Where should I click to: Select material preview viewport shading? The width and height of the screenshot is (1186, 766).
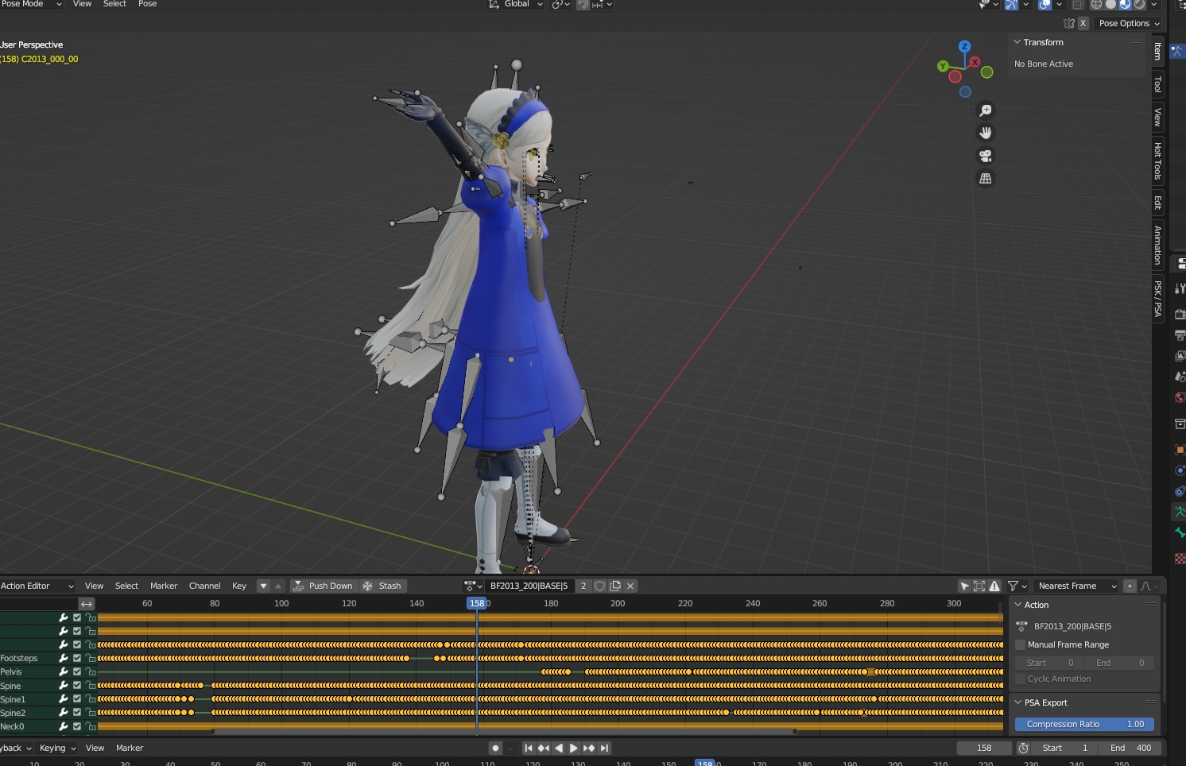(1125, 4)
